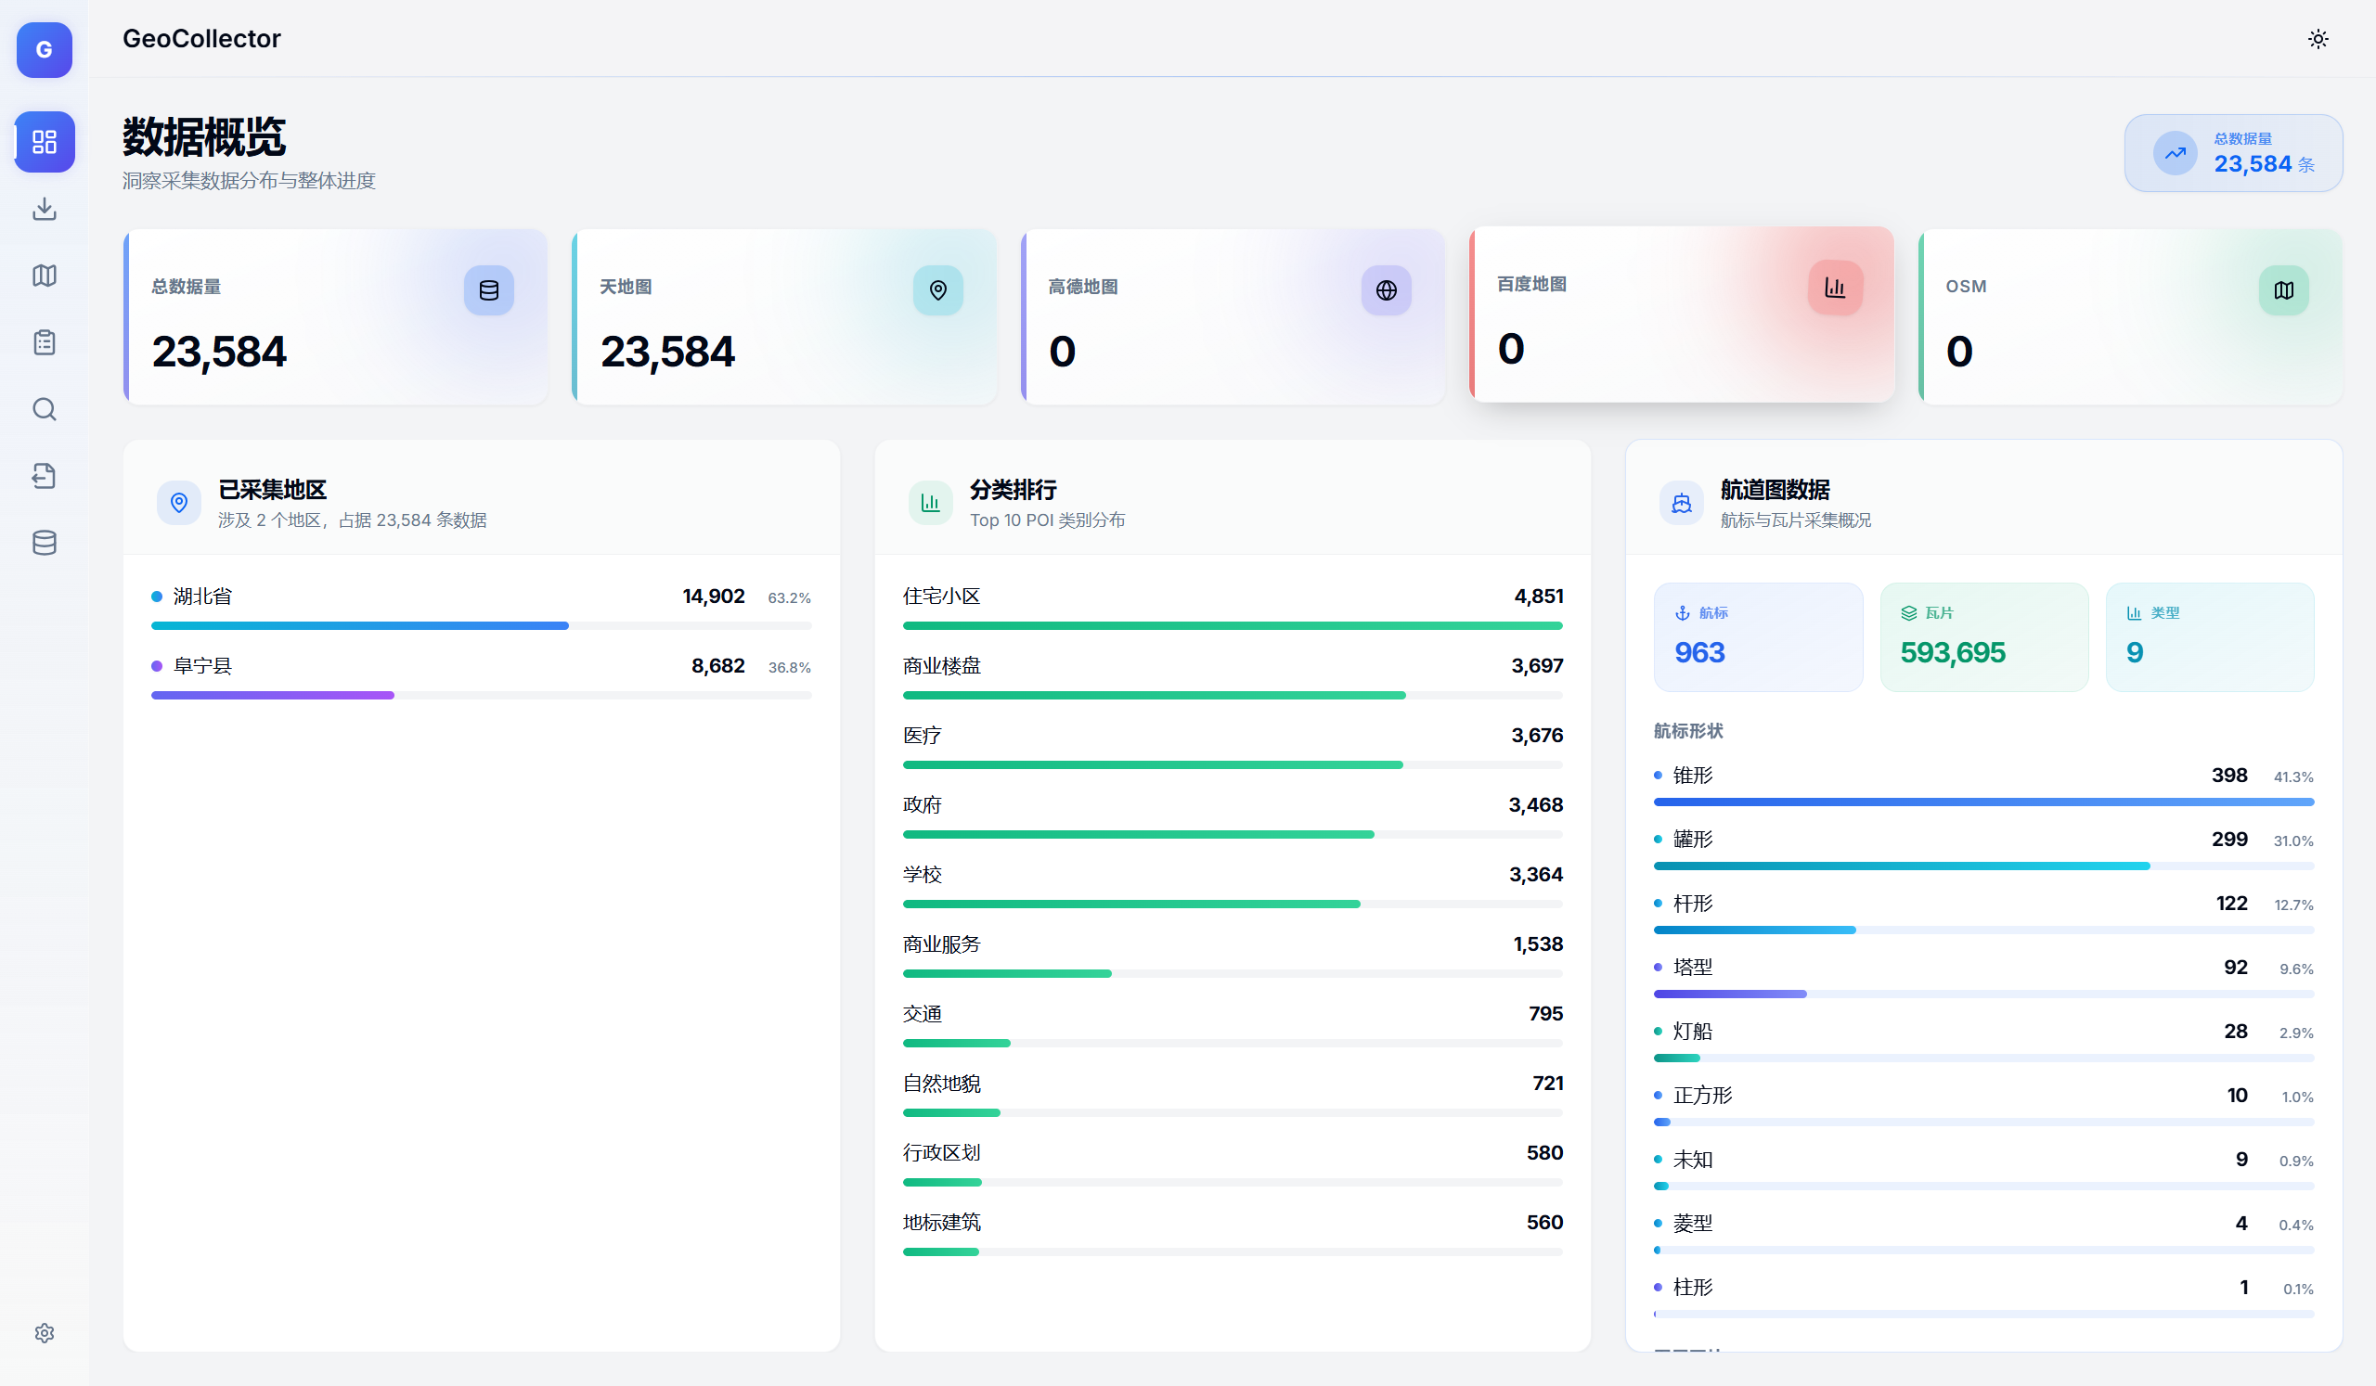Open the dashboard grid sidebar icon

tap(45, 141)
